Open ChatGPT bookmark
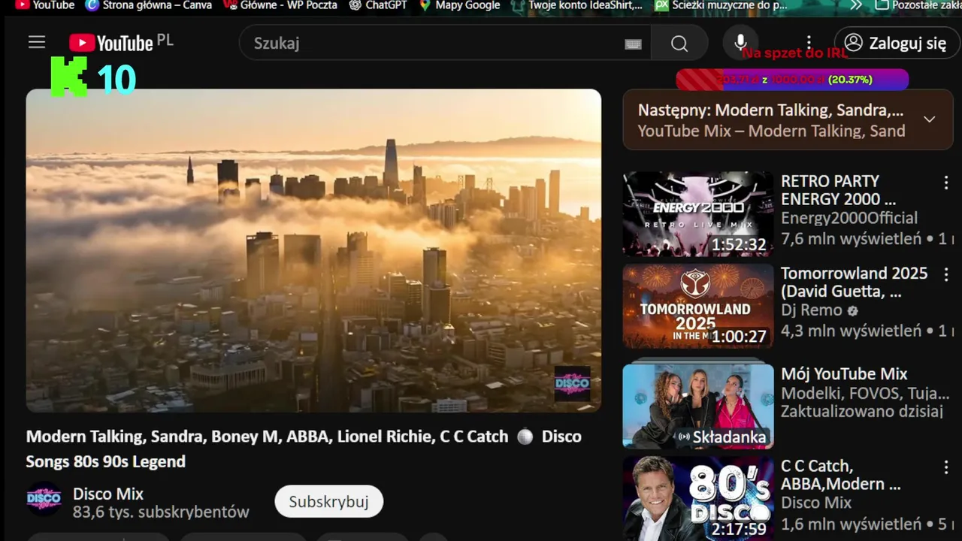The image size is (962, 541). tap(378, 5)
